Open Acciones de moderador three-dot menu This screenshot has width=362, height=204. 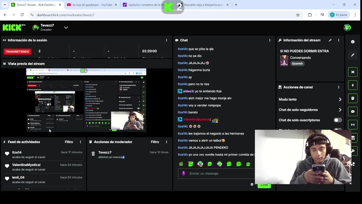click(x=167, y=142)
